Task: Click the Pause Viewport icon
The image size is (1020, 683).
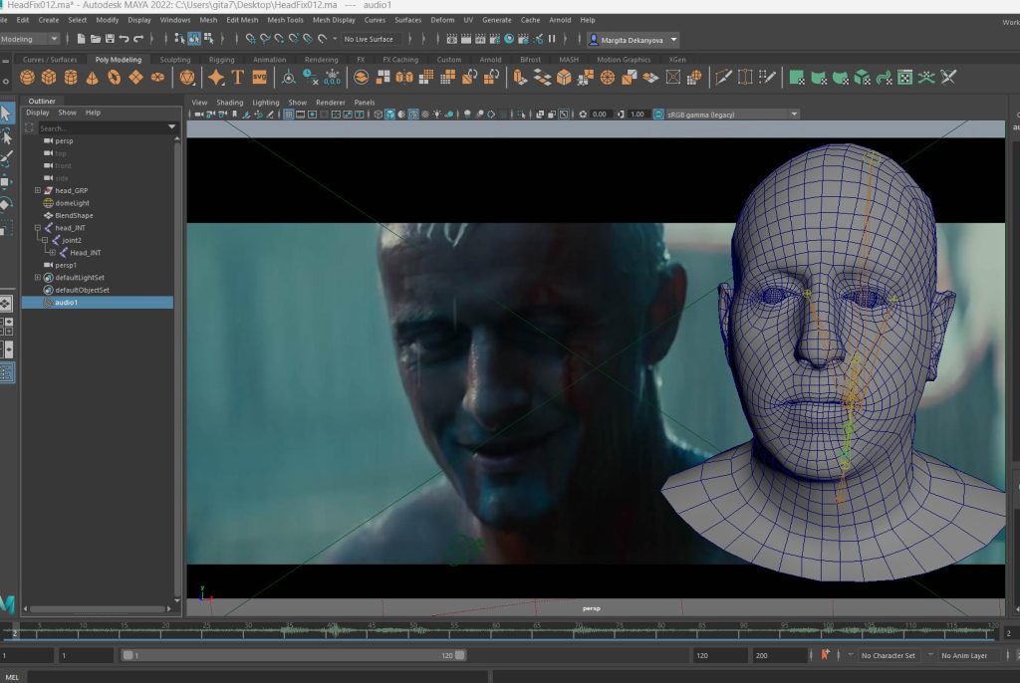Action: point(552,39)
